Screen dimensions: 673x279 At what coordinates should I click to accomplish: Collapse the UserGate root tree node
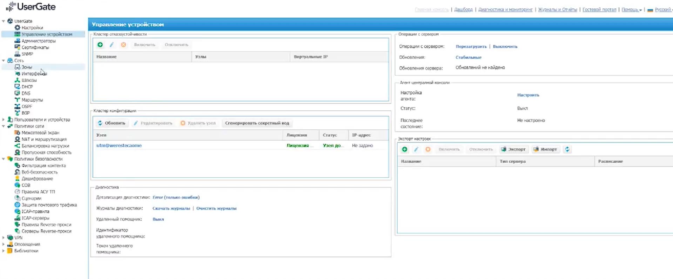[4, 21]
